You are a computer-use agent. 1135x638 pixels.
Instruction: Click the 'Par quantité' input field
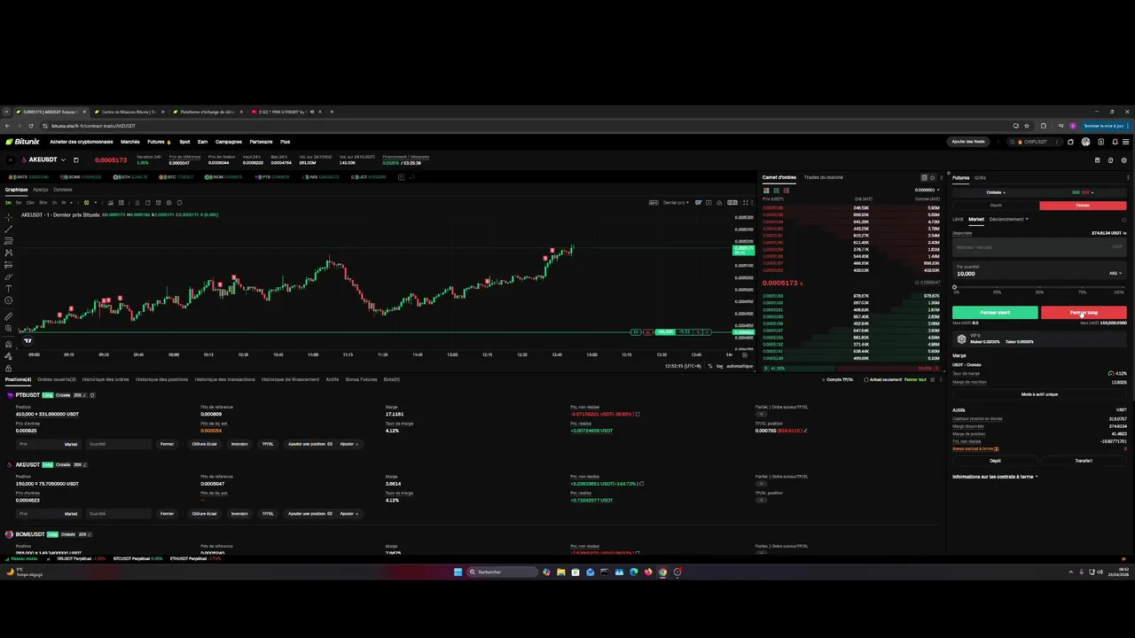click(1039, 270)
